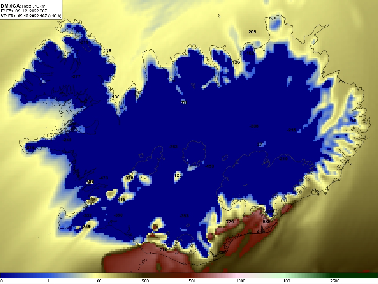Image resolution: width=378 pixels, height=284 pixels.
Task: Select the 378 value label
Action: 129,178
